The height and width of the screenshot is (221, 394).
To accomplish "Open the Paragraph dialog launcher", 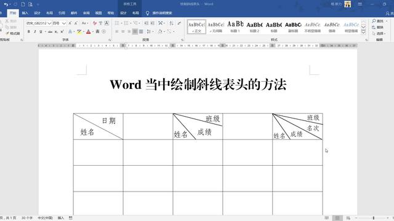I will click(x=182, y=40).
